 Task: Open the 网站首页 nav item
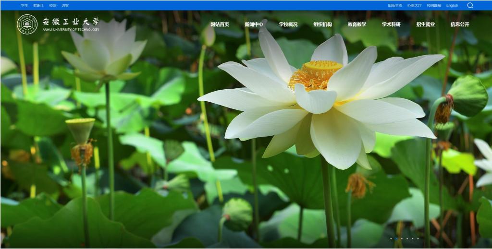coord(220,24)
